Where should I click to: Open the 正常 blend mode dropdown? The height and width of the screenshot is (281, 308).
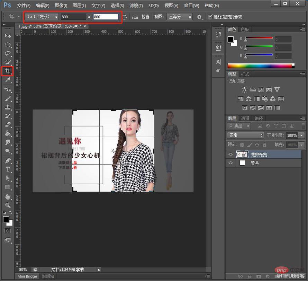tap(245, 135)
